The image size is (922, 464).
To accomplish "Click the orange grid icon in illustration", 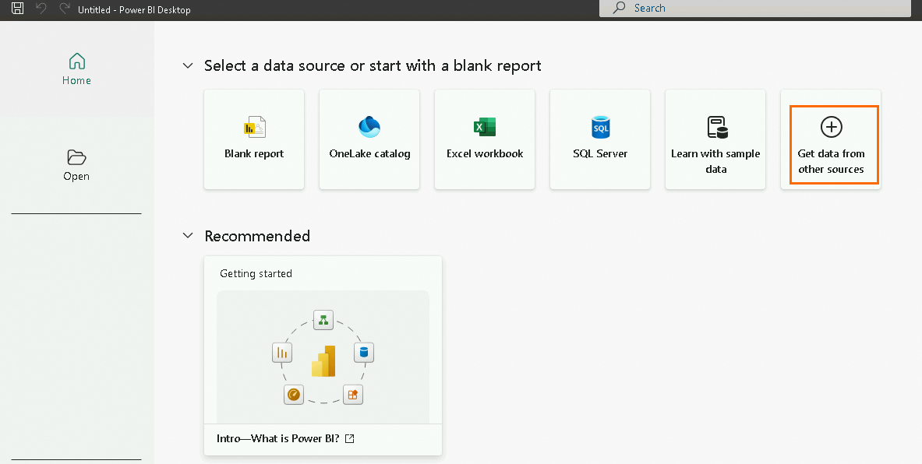I will pos(353,394).
